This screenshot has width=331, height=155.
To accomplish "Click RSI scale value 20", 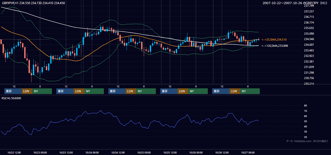I will (x=305, y=137).
